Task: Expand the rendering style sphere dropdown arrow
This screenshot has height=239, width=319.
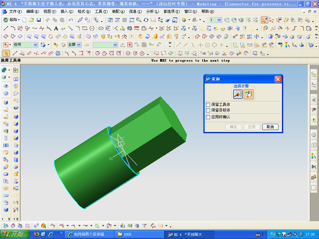Action: pyautogui.click(x=189, y=20)
